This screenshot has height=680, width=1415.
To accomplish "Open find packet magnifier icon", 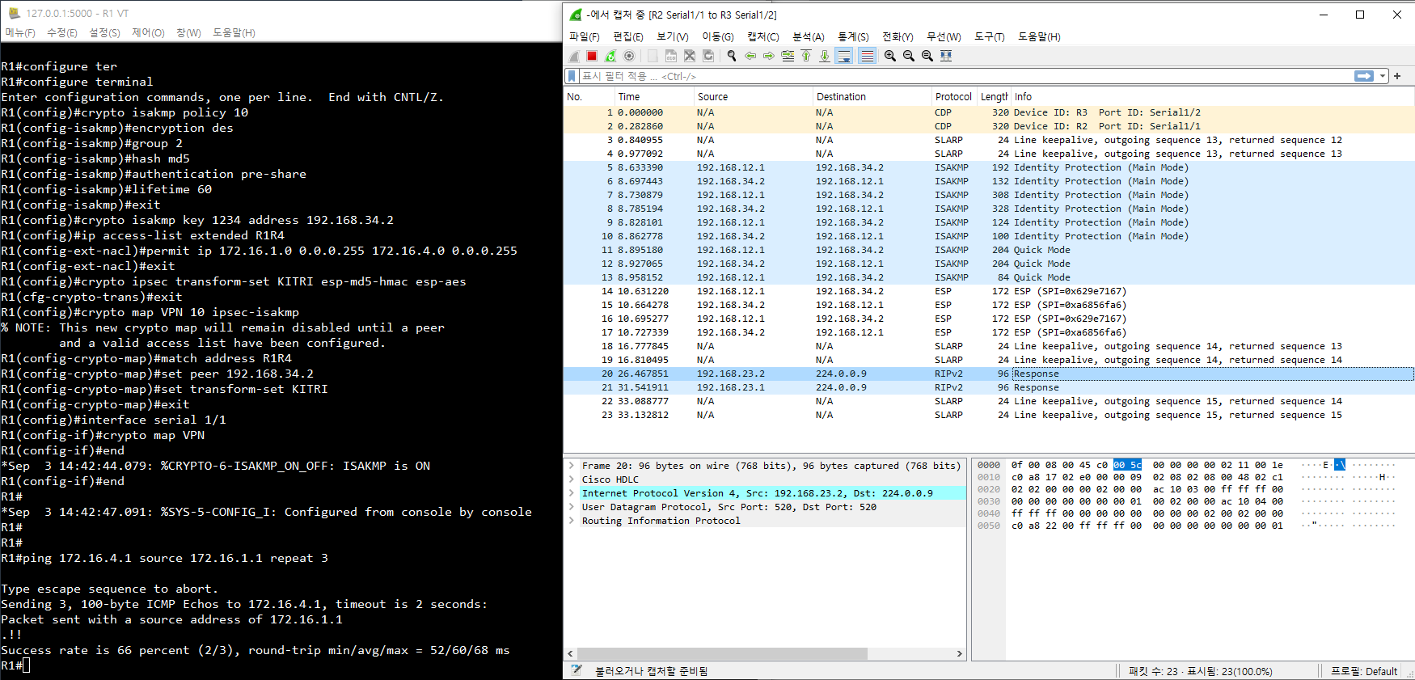I will coord(732,56).
